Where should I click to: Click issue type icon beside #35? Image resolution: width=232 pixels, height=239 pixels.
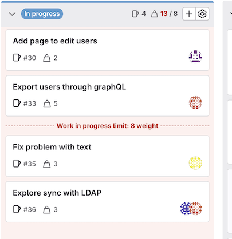[17, 164]
